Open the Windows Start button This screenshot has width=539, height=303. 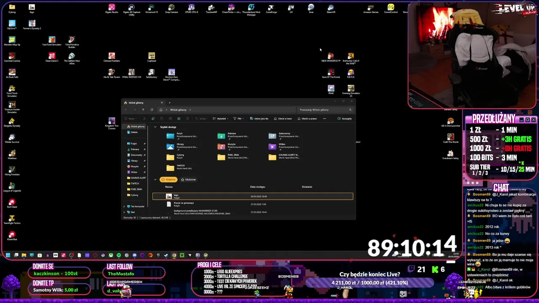click(8, 255)
